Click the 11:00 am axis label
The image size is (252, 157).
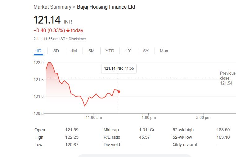click(x=94, y=118)
